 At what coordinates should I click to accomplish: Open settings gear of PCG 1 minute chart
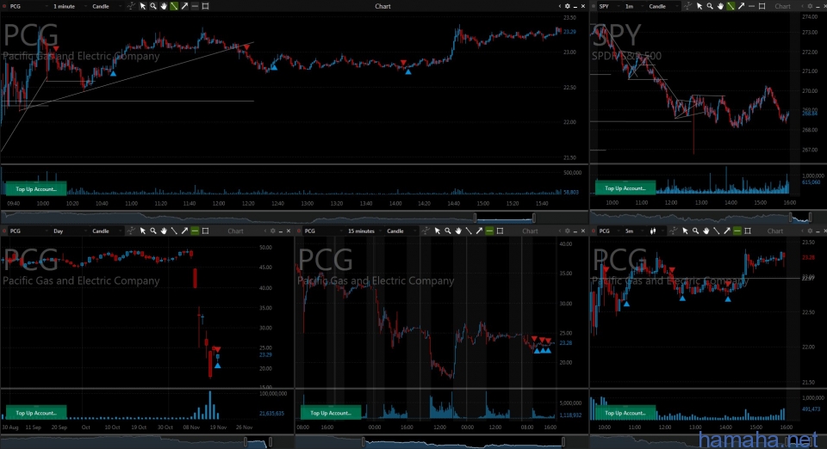tap(568, 6)
